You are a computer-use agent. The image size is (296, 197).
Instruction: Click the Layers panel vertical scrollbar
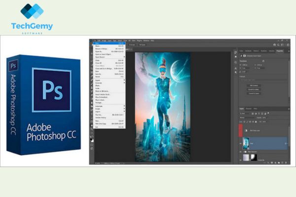pos(289,137)
